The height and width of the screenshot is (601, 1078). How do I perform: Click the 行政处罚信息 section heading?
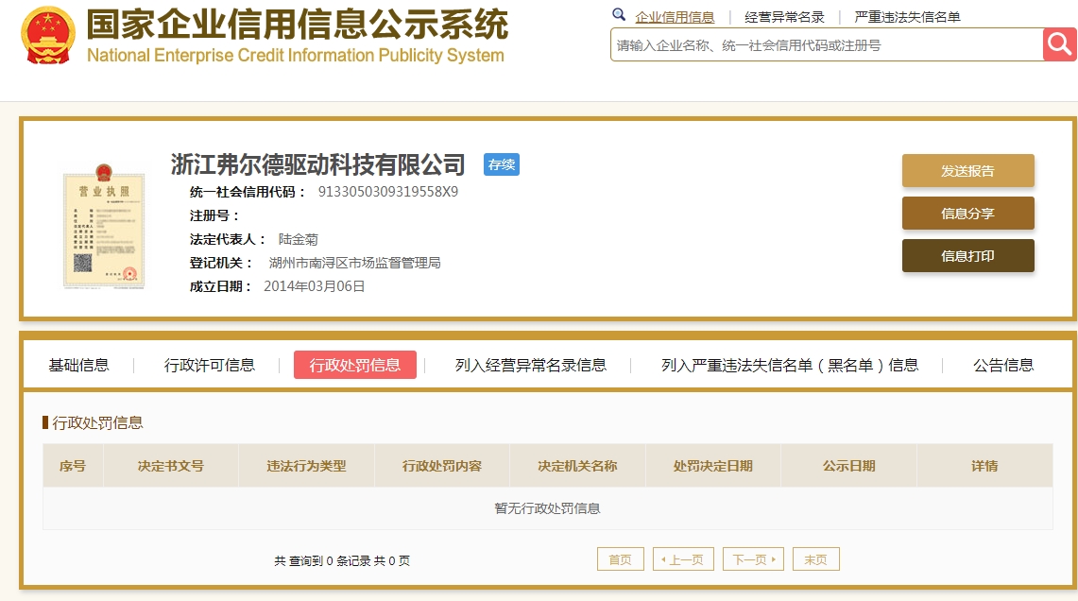pos(97,423)
